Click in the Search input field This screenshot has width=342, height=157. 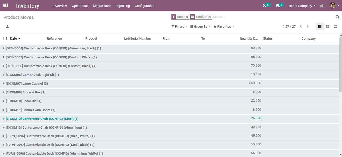tap(273, 17)
